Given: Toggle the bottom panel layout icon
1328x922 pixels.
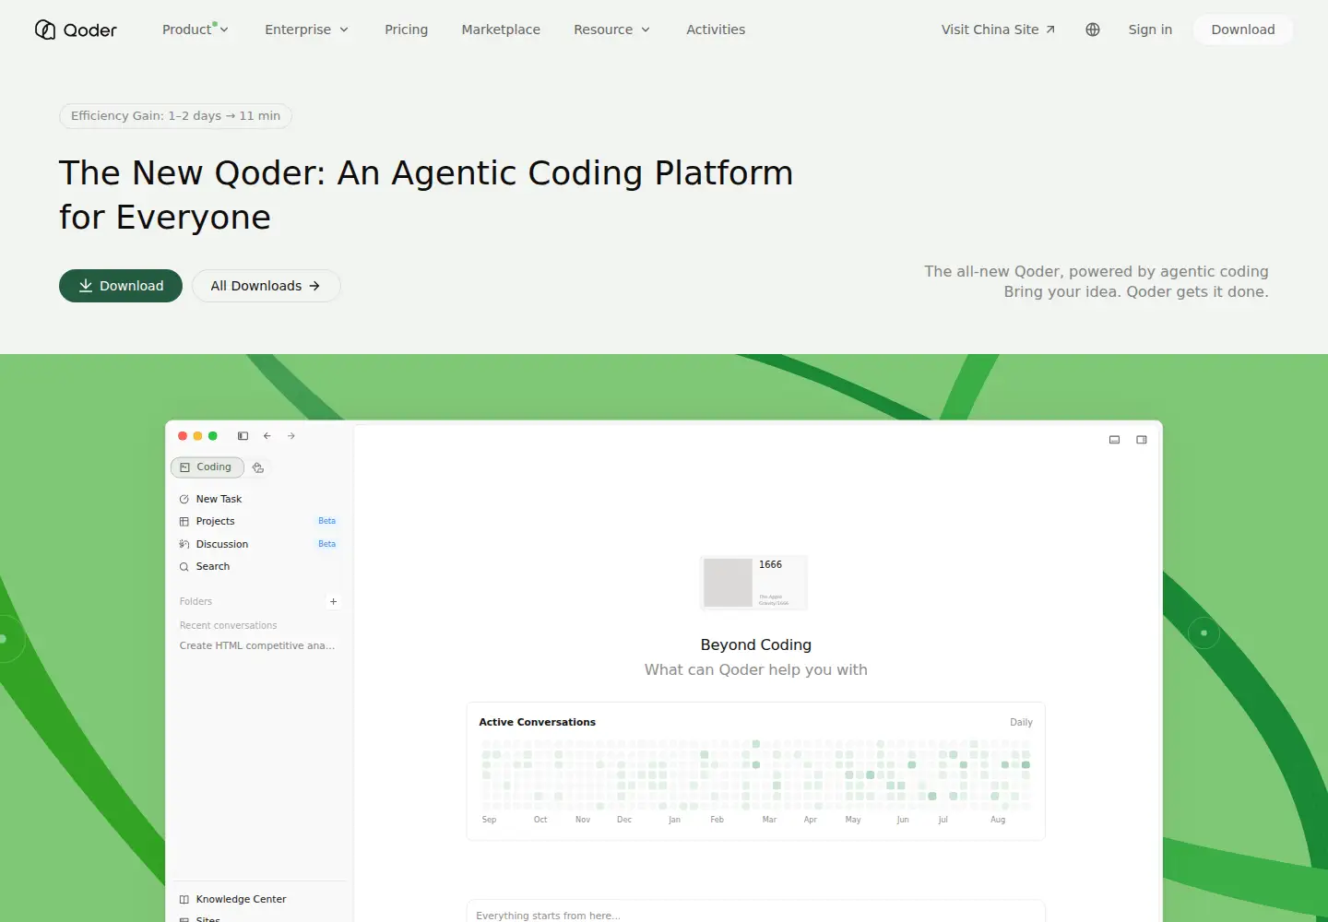Looking at the screenshot, I should 1114,440.
